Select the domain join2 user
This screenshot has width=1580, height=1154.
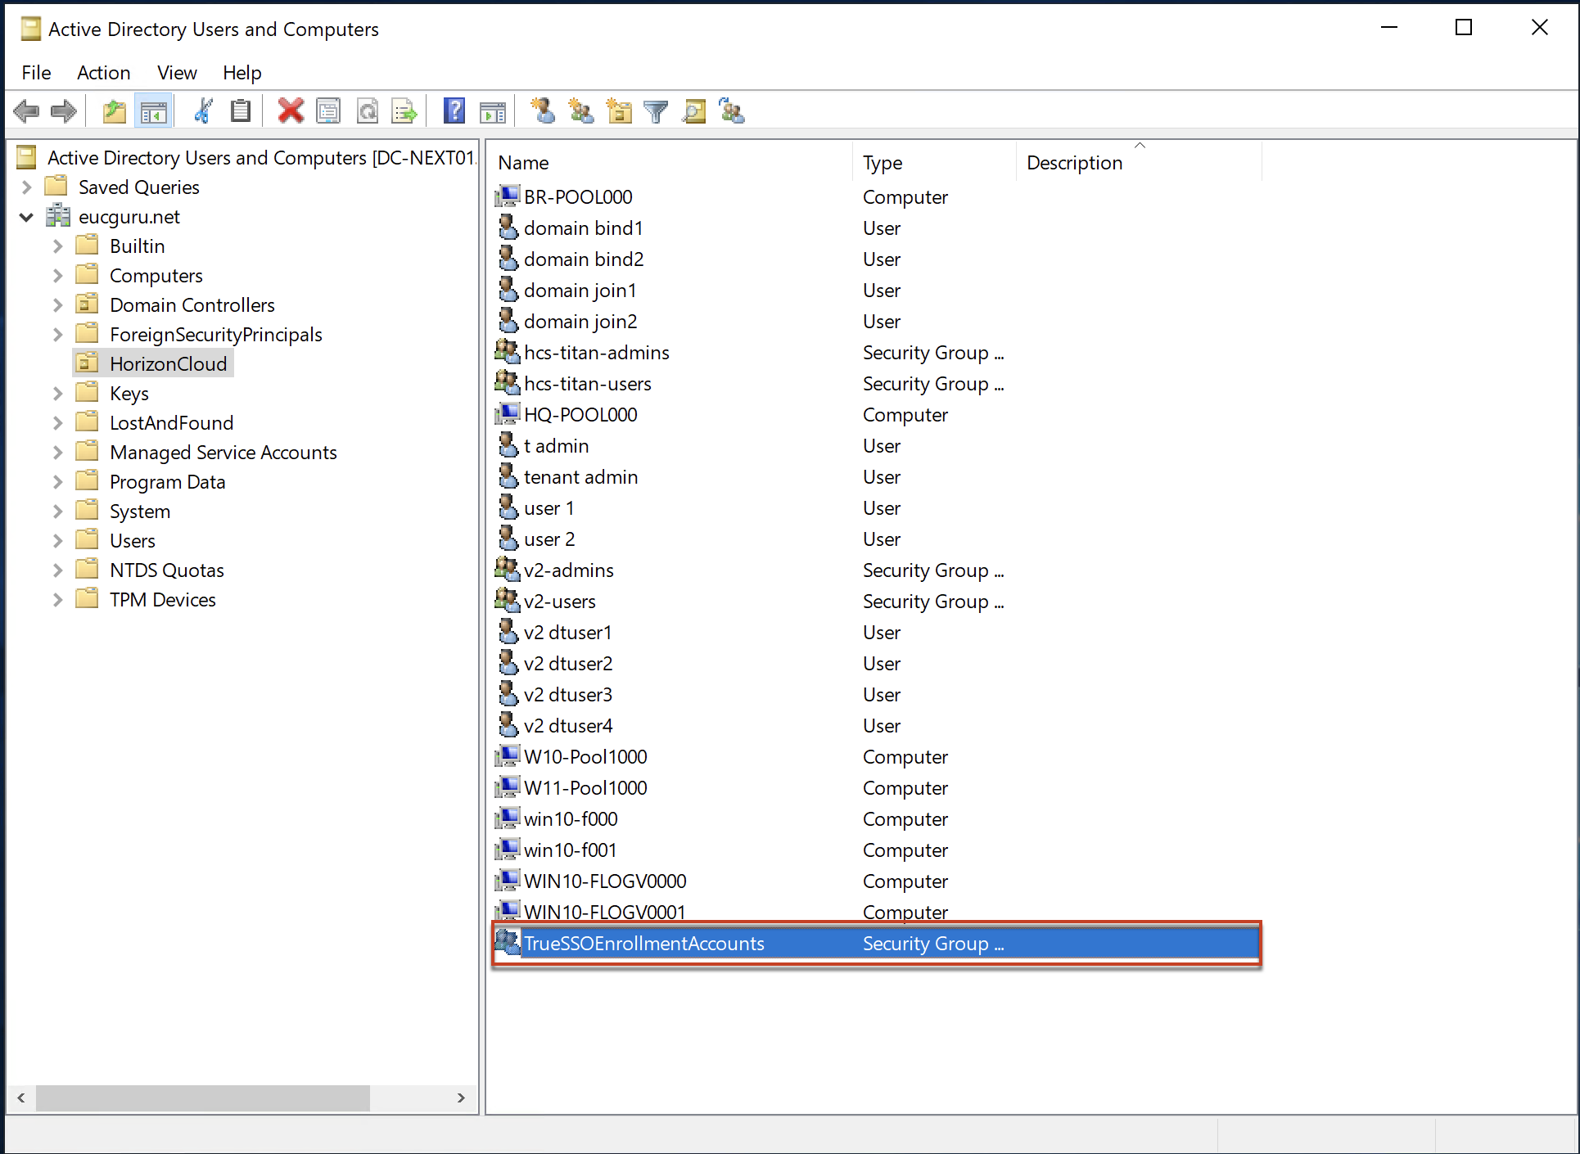pos(580,321)
